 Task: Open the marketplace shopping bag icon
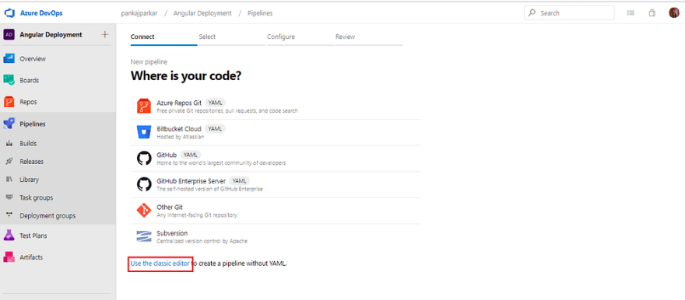[x=652, y=13]
